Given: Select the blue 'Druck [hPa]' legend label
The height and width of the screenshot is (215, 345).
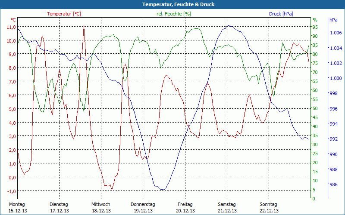Looking at the screenshot, I should point(281,14).
